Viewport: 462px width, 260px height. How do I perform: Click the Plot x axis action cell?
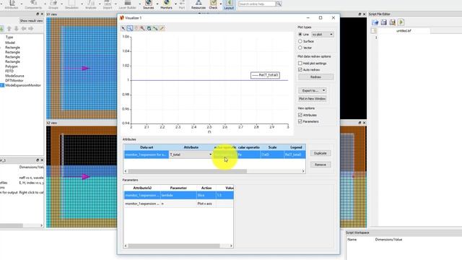pyautogui.click(x=206, y=204)
